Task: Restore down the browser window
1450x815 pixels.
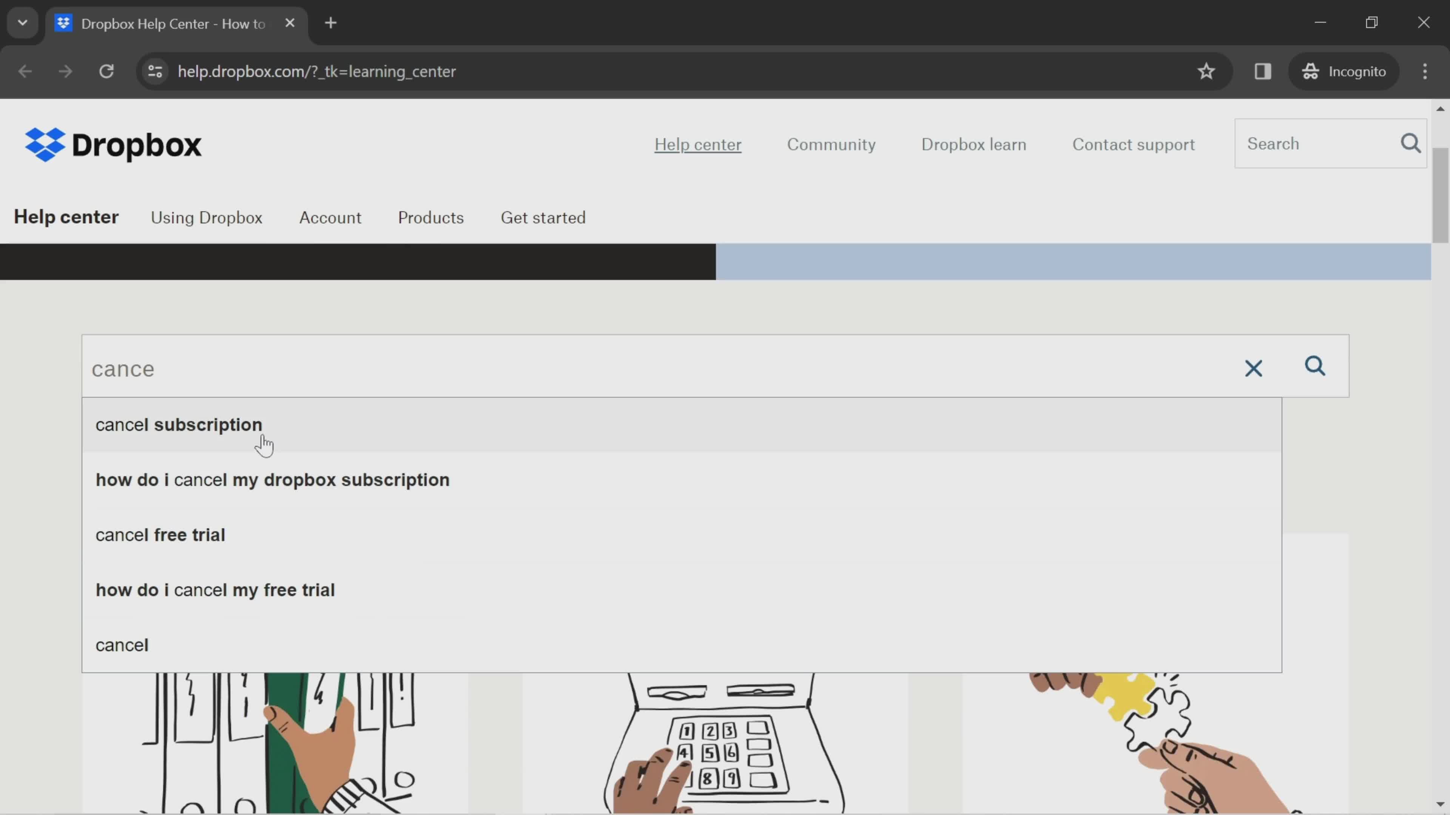Action: [1371, 23]
